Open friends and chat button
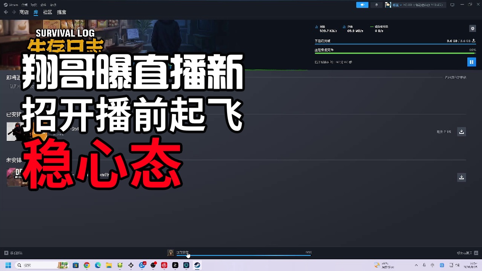The image size is (482, 271). (x=467, y=253)
